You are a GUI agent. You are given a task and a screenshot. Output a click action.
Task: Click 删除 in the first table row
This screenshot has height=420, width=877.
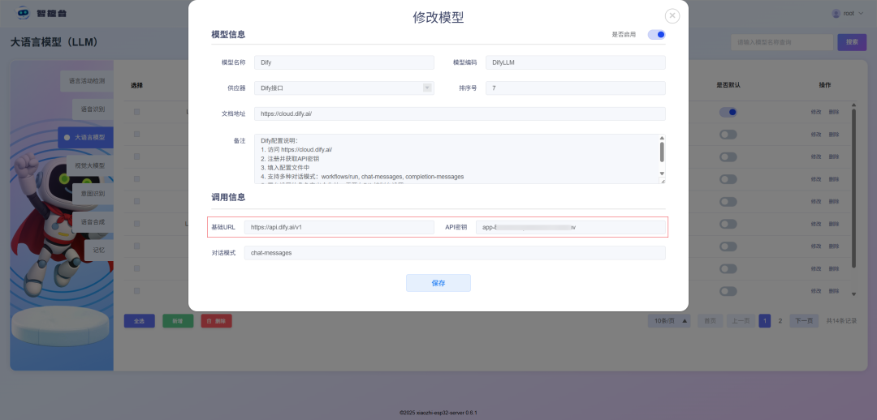834,112
